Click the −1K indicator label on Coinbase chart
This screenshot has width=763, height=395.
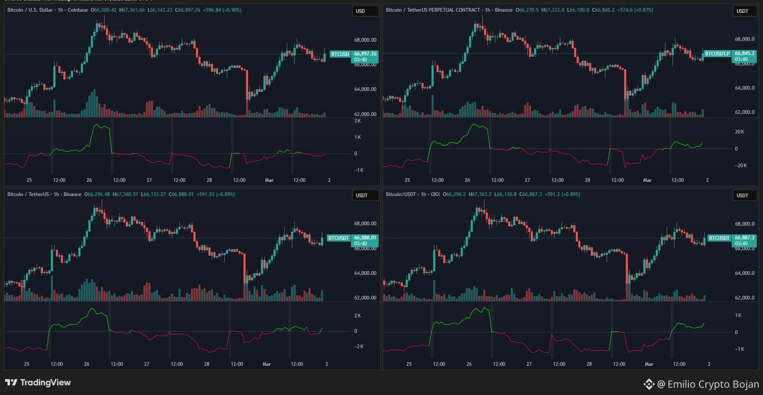pyautogui.click(x=359, y=170)
